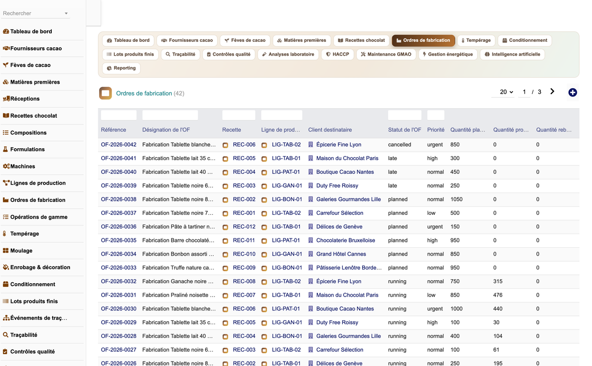Open order link OF-2026-0035
592x366 pixels.
[118, 240]
